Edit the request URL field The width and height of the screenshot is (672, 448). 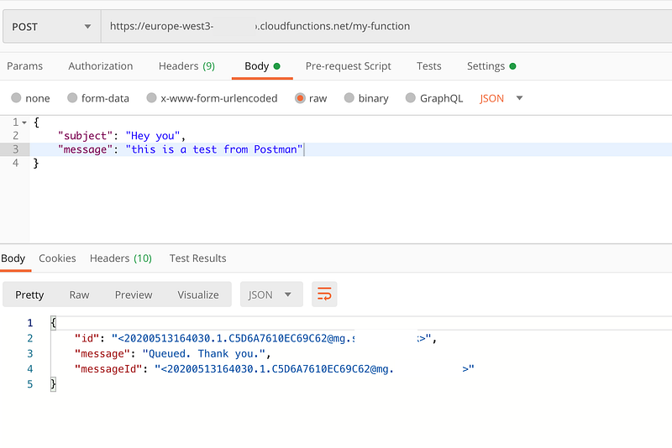386,27
